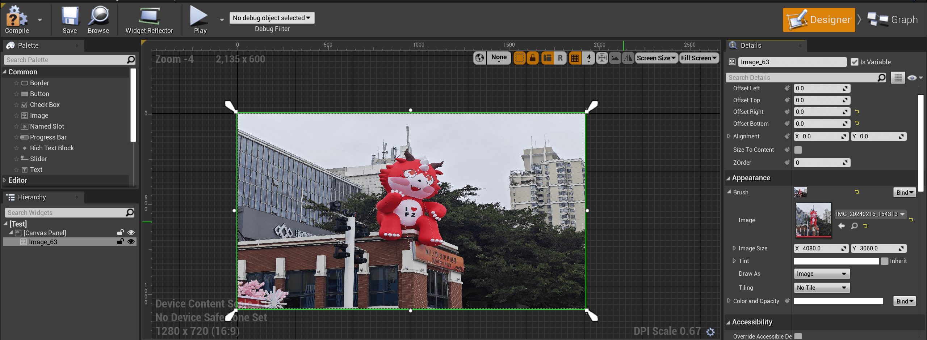Toggle localization preview globe icon
The width and height of the screenshot is (927, 340).
click(480, 58)
